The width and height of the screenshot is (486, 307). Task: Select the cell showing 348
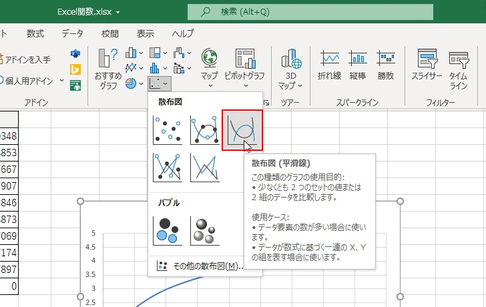click(9, 135)
